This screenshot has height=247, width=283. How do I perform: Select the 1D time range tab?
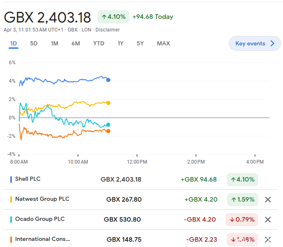[14, 43]
